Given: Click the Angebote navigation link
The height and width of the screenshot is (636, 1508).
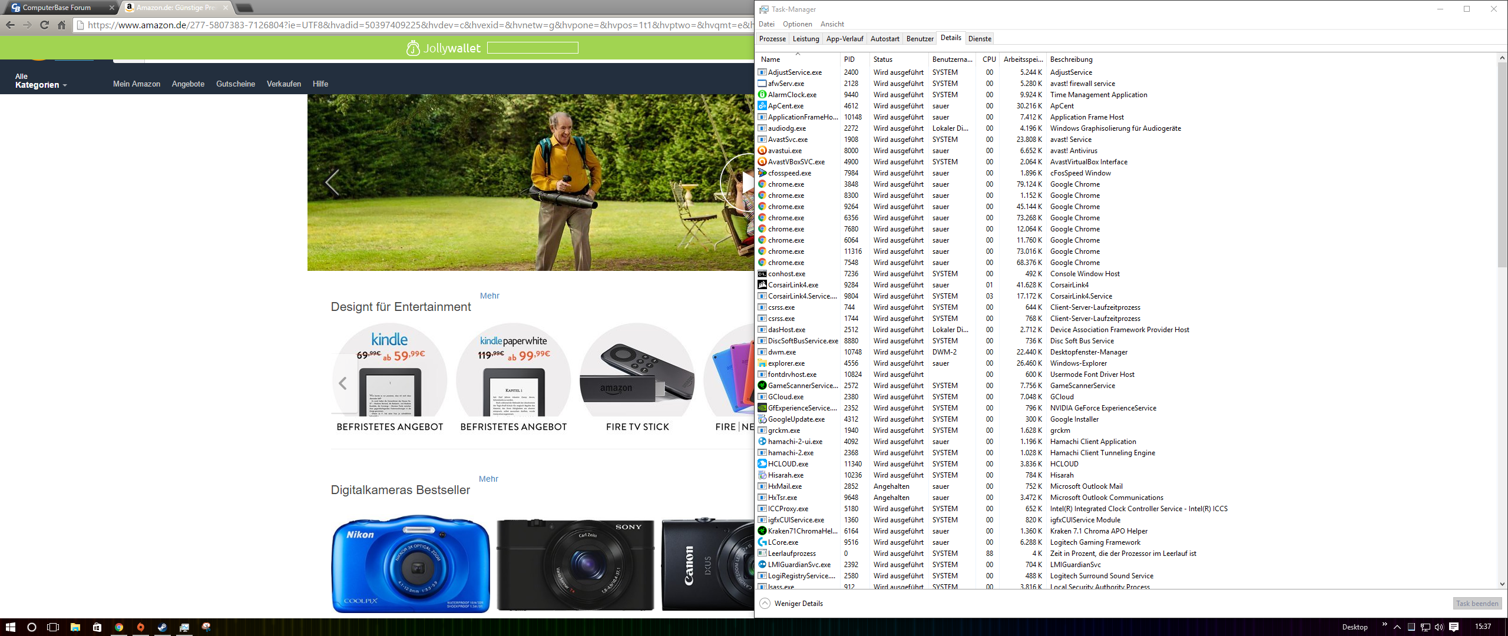Looking at the screenshot, I should click(x=188, y=84).
